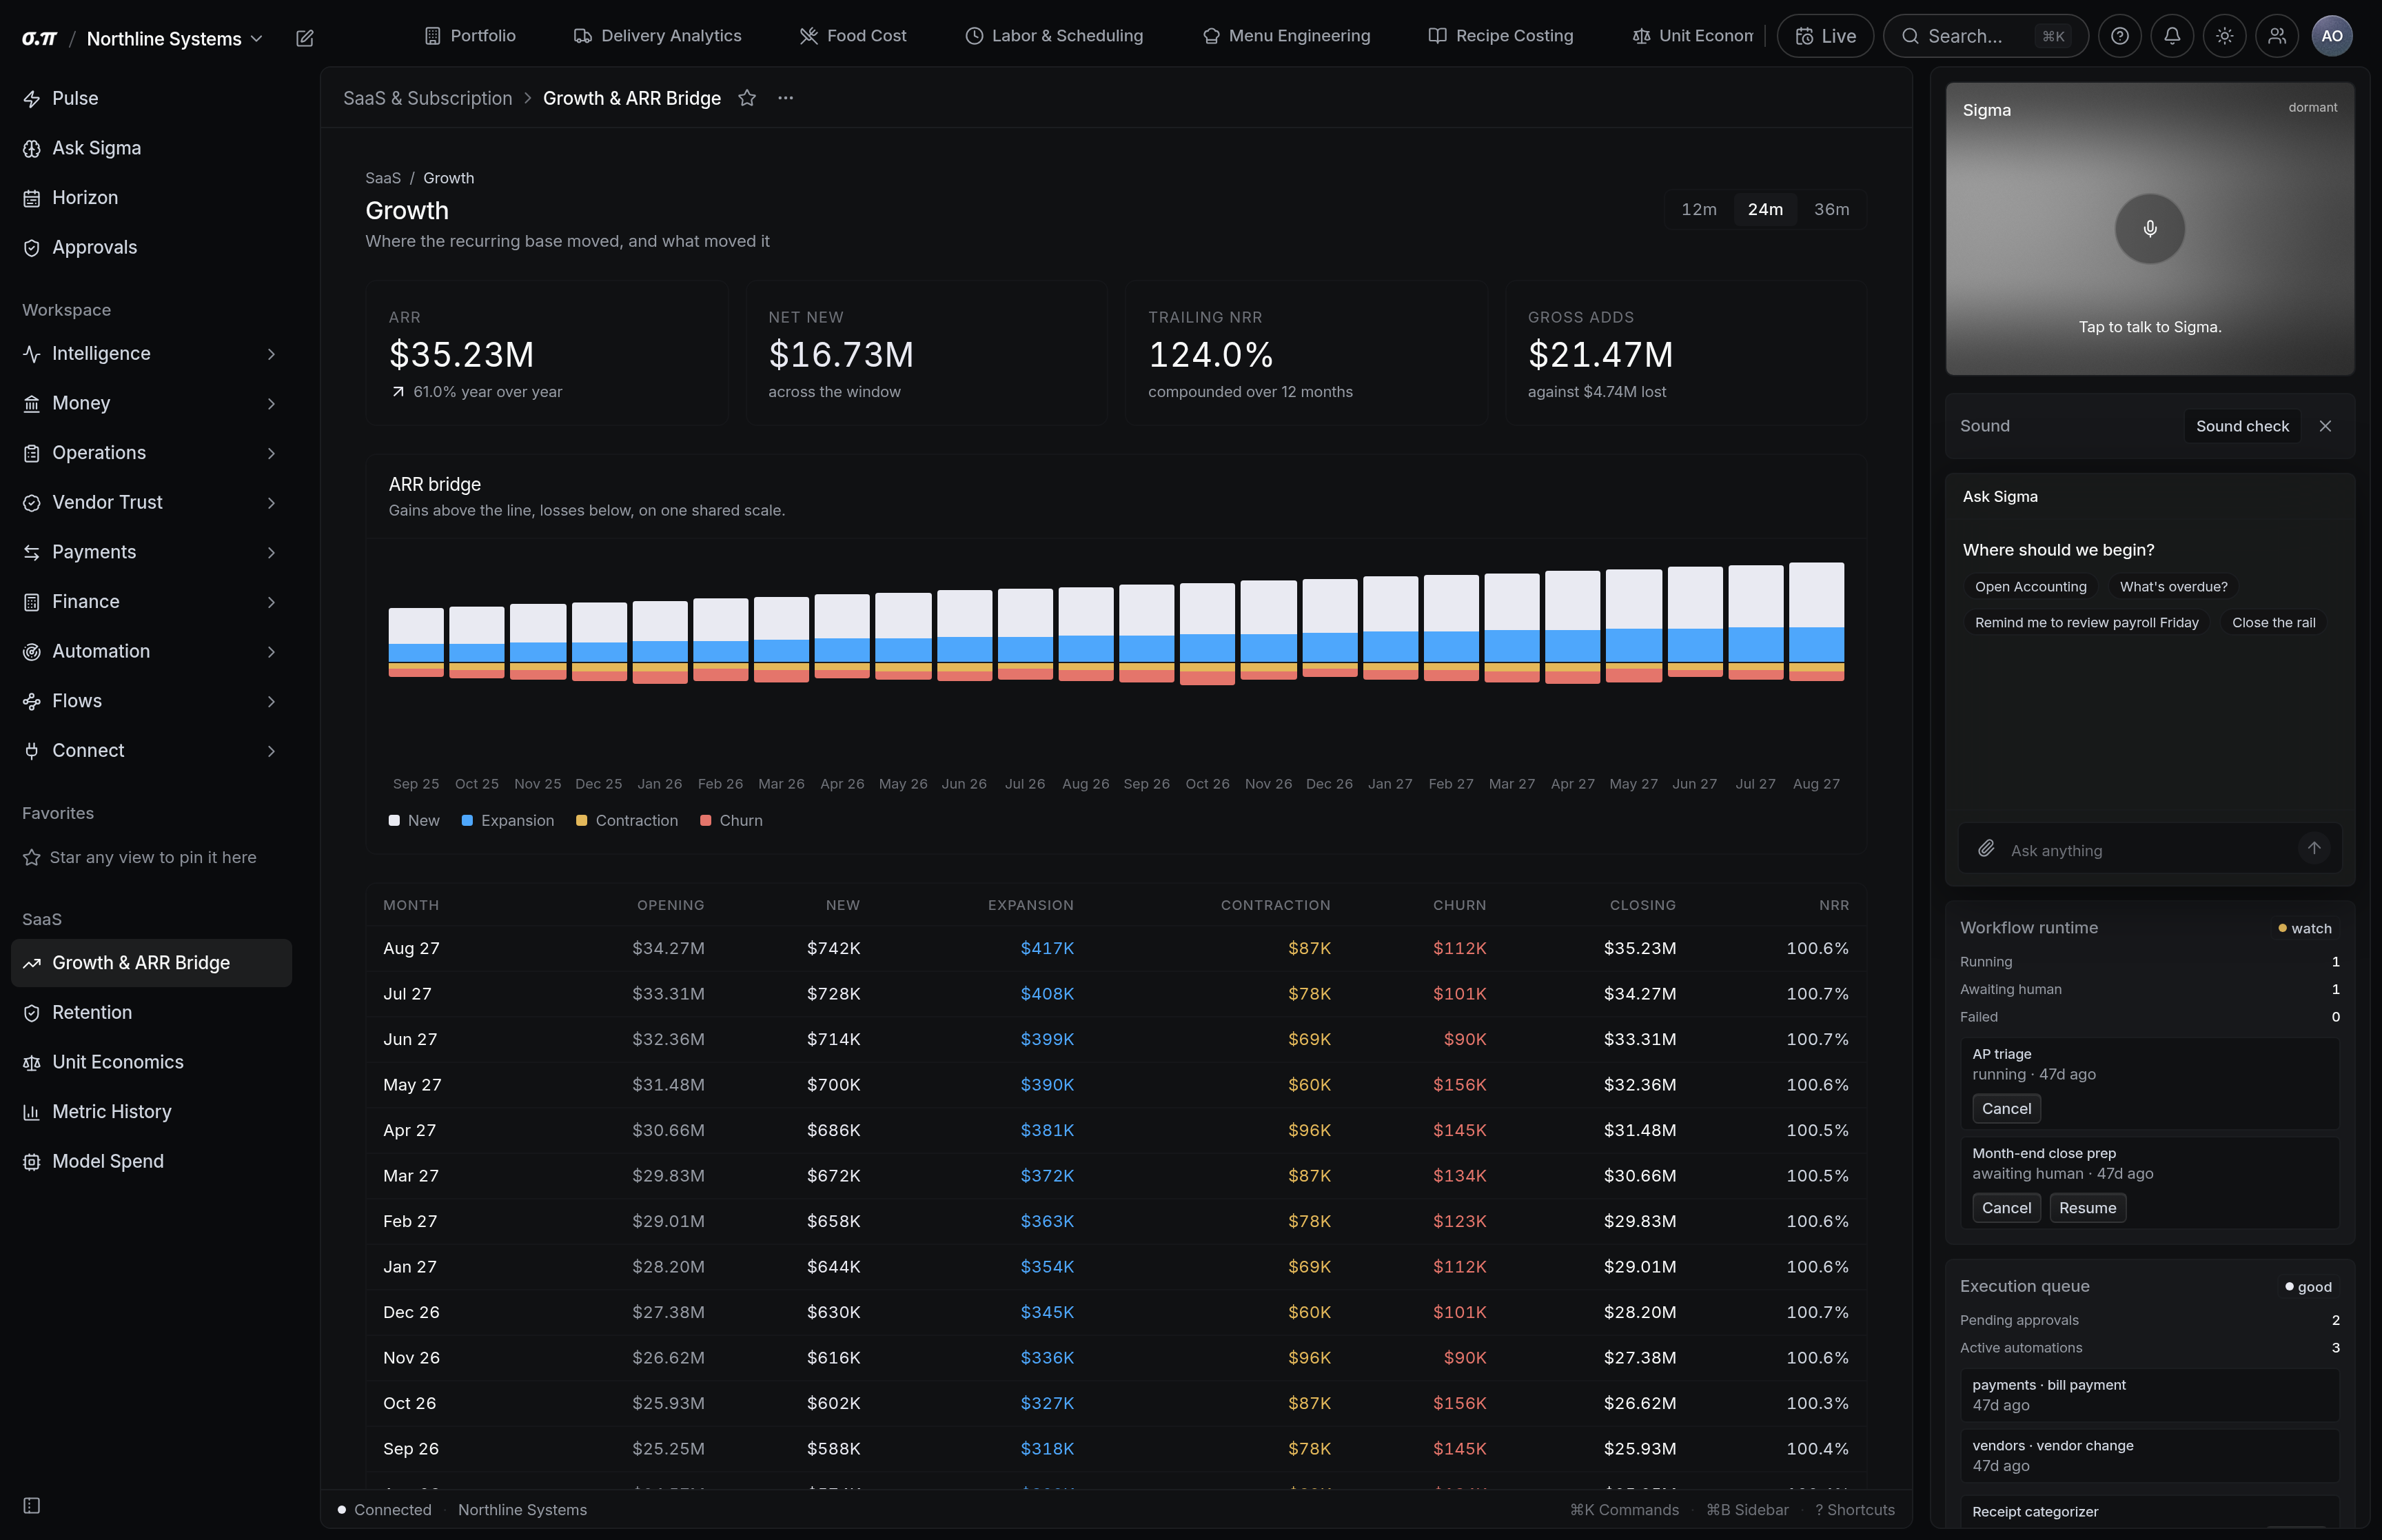The width and height of the screenshot is (2382, 1540).
Task: Cancel the AP triage workflow
Action: (x=2006, y=1108)
